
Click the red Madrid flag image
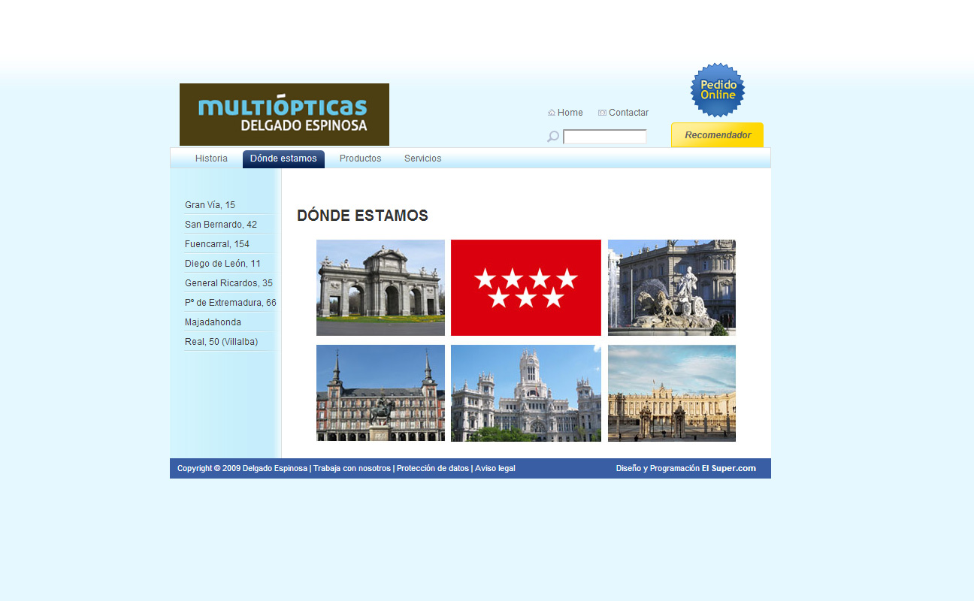click(x=525, y=288)
